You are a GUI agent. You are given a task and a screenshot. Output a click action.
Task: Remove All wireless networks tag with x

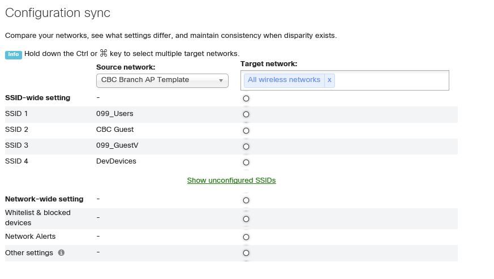[x=329, y=80]
